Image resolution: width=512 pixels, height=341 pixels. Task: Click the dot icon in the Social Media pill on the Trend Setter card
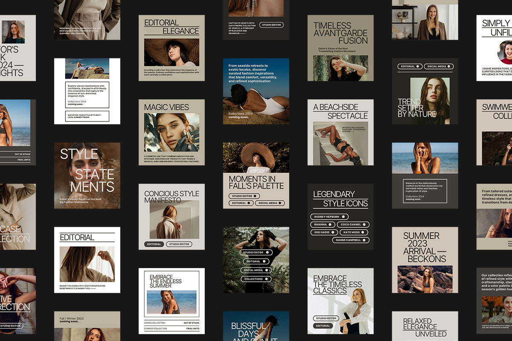[449, 66]
